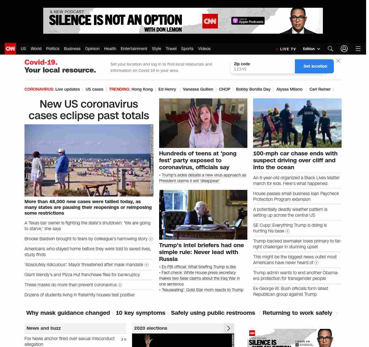Go to the Health section
Screen dimensions: 369x347
[110, 49]
